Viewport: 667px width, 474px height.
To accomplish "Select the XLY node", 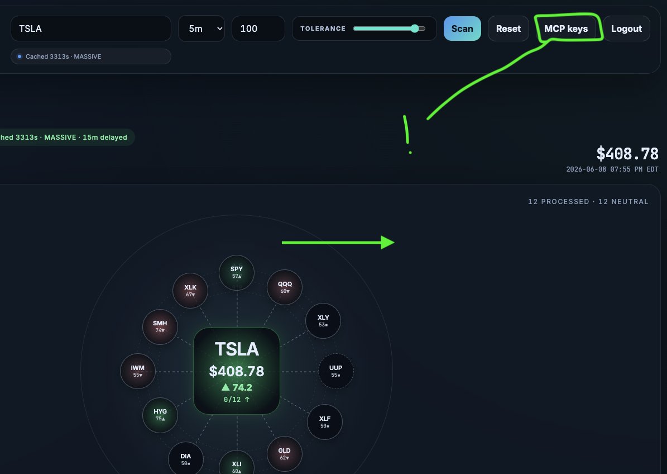I will [323, 321].
